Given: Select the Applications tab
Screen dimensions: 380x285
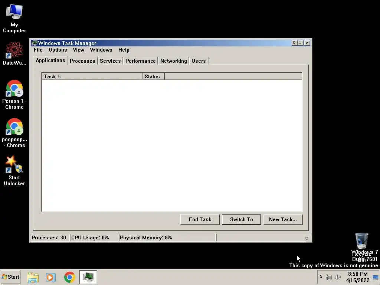Looking at the screenshot, I should [50, 60].
